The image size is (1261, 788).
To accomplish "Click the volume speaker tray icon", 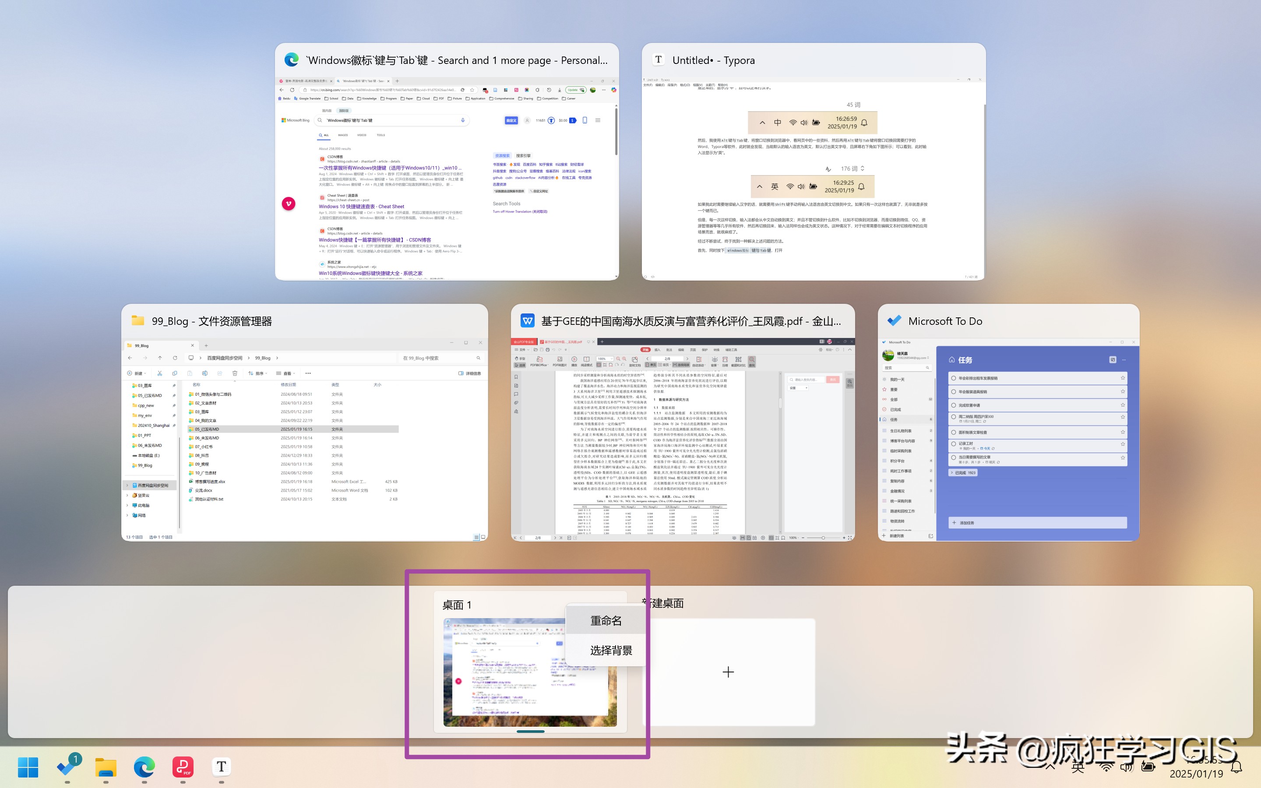I will click(1127, 767).
